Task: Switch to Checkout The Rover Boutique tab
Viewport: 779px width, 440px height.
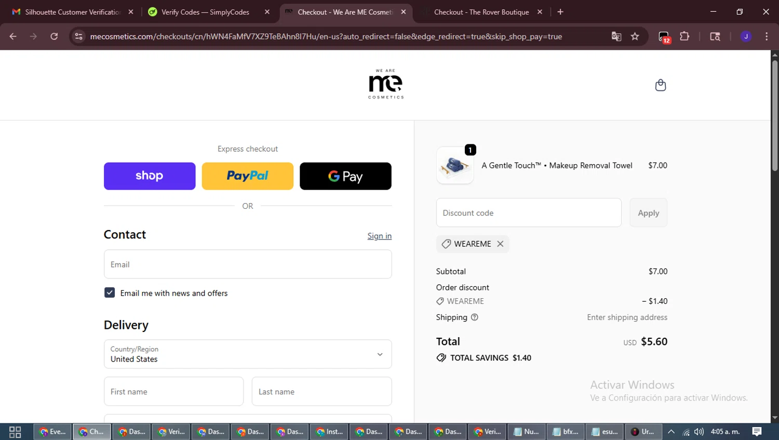Action: point(481,12)
